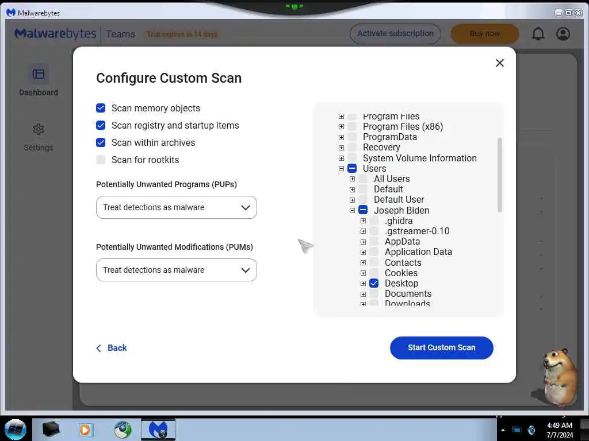
Task: Click the tray monitor network icon
Action: coord(517,430)
